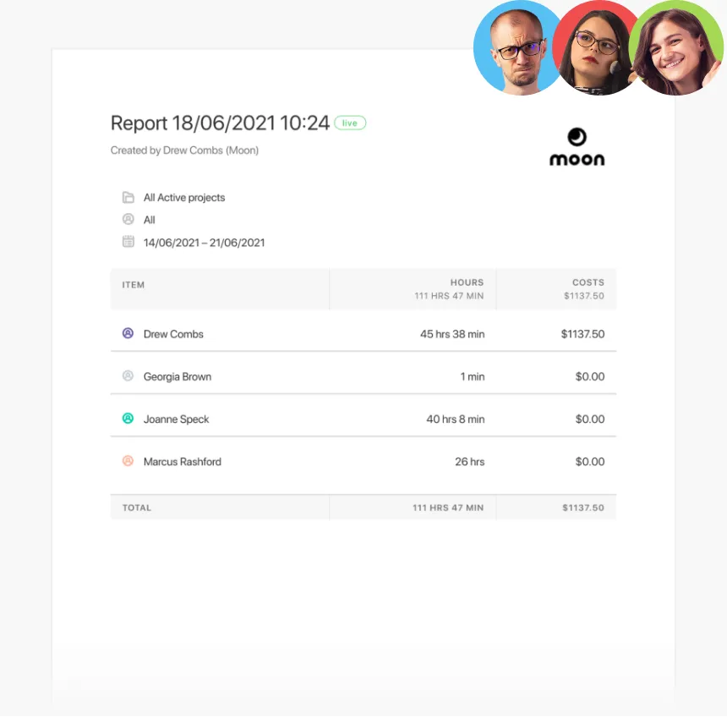Click Drew Combs $1137.50 cost cell

click(582, 334)
